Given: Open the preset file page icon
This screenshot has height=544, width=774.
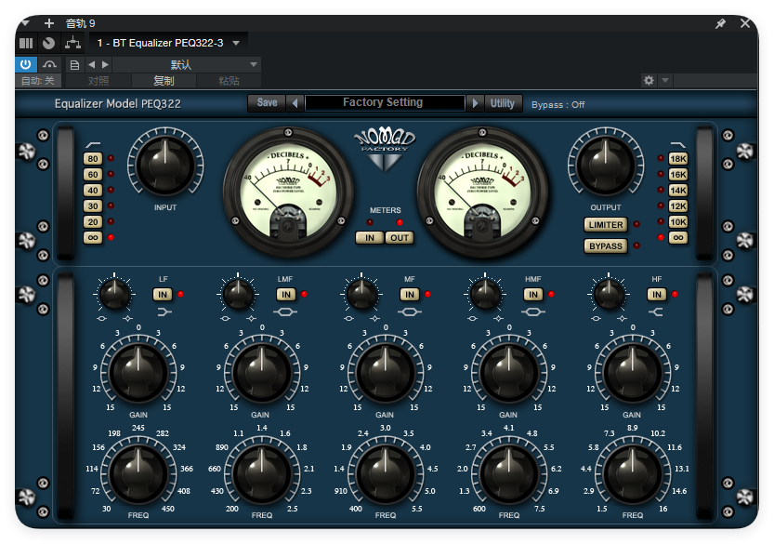Looking at the screenshot, I should click(74, 65).
